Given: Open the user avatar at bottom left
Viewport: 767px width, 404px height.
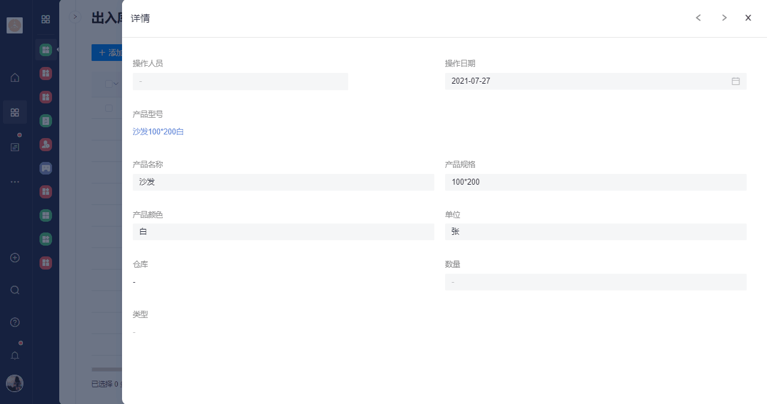Looking at the screenshot, I should coord(14,383).
